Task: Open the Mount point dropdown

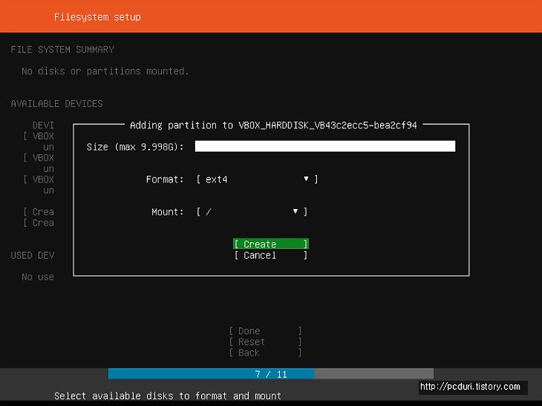Action: click(251, 211)
